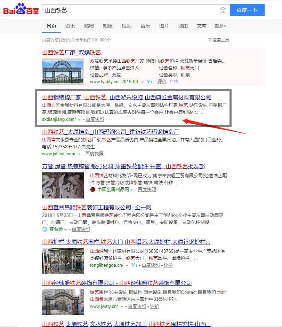
Task: Click the 中国金属制品网 source link
Action: (x=113, y=189)
